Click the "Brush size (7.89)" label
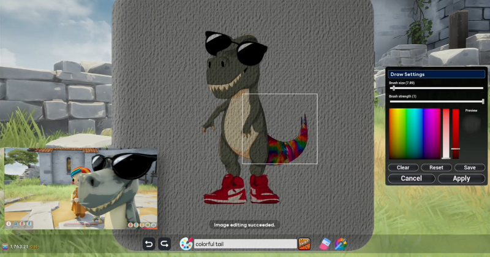Image resolution: width=490 pixels, height=257 pixels. [402, 83]
